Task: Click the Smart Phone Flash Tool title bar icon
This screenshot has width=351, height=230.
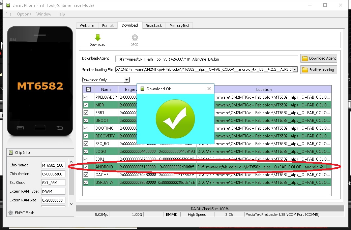Action: [x=8, y=5]
